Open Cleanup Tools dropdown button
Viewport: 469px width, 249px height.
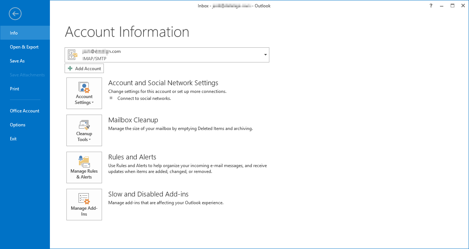point(84,130)
